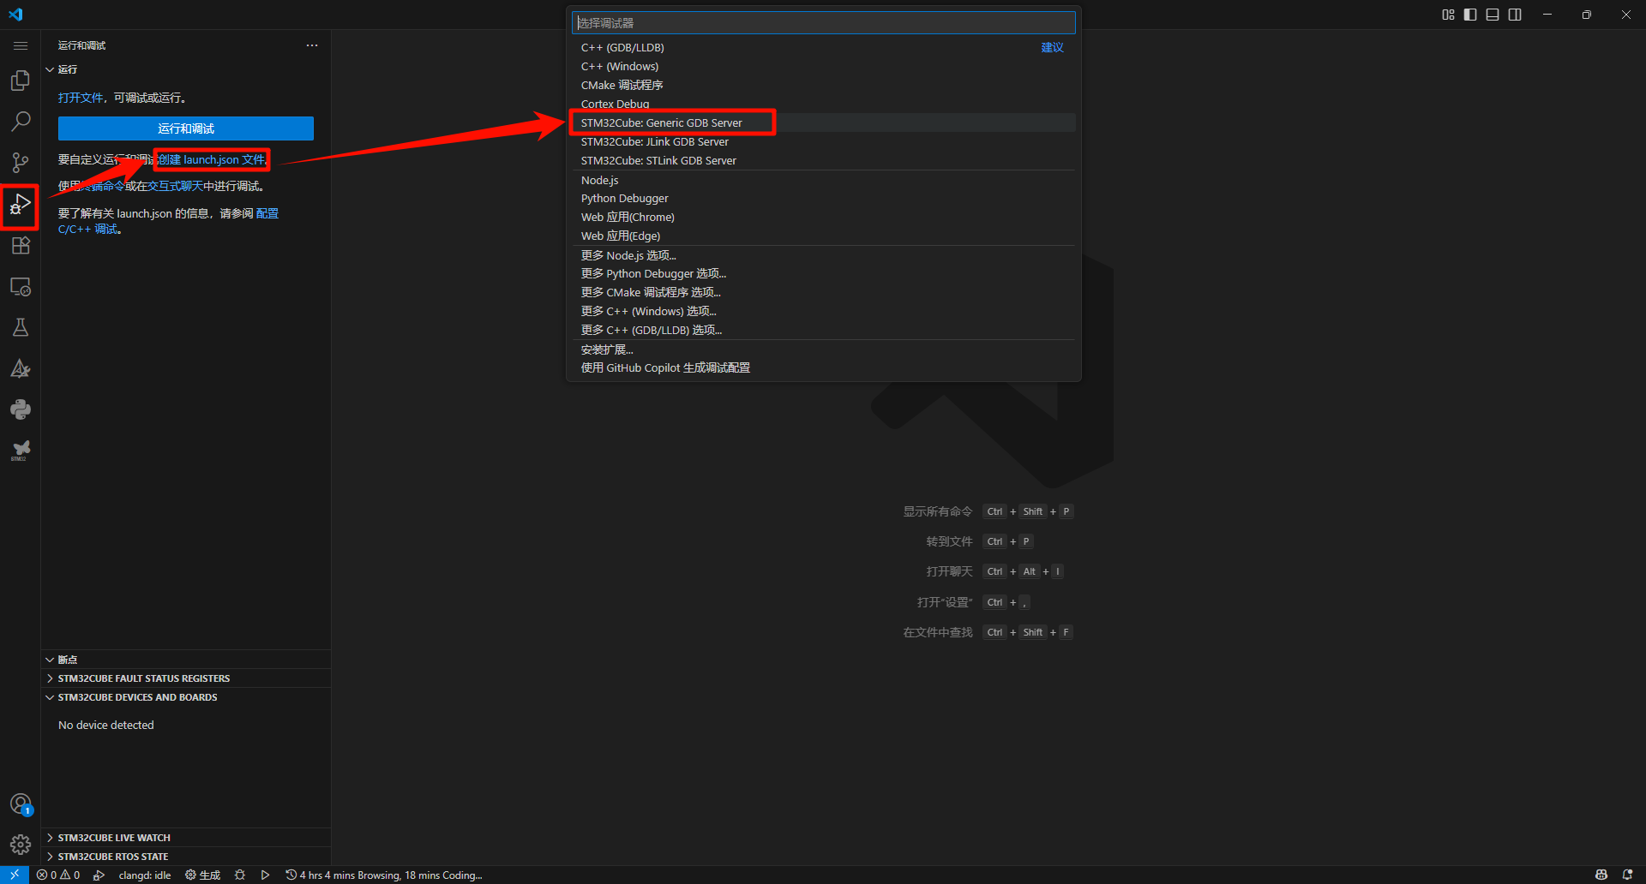The image size is (1646, 884).
Task: Expand STM32CUBE RTOS STATE section
Action: click(186, 857)
